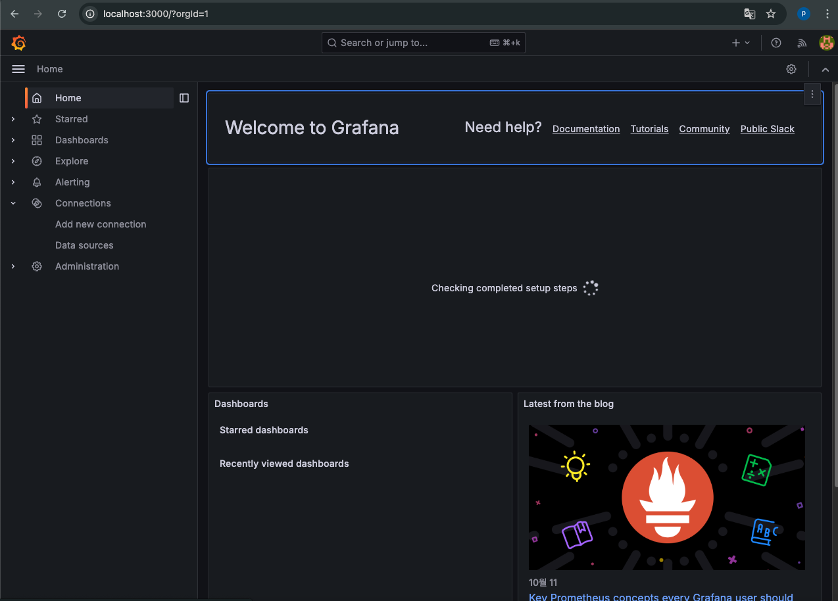Open Chrome profile button

tap(803, 13)
